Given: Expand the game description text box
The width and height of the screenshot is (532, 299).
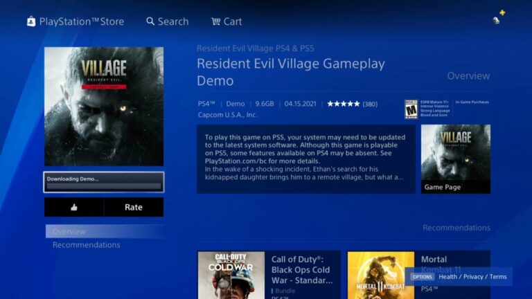Looking at the screenshot, I should [x=306, y=159].
